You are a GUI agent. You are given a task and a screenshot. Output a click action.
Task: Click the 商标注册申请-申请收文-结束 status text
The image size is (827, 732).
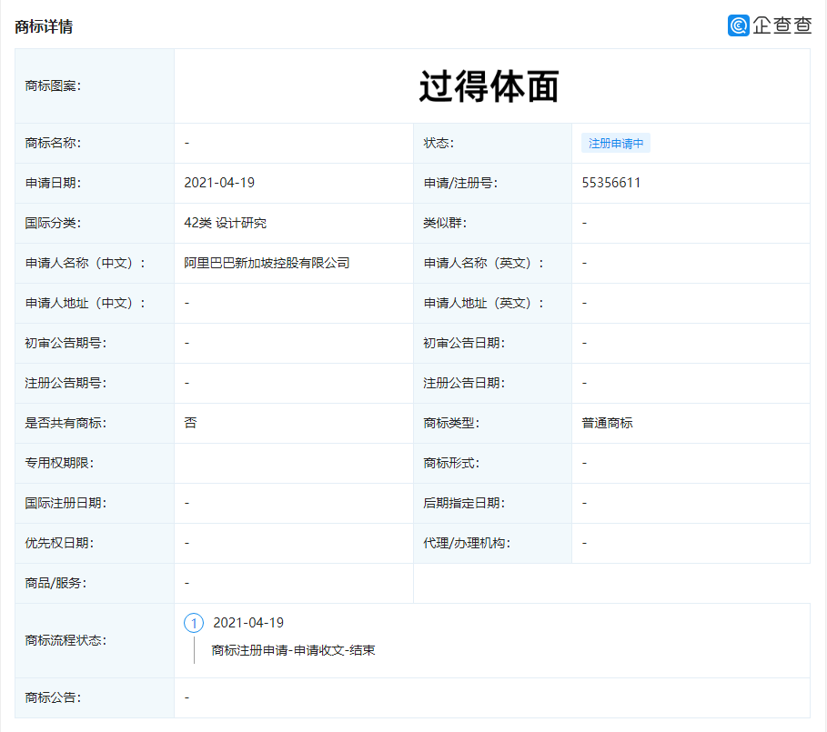pyautogui.click(x=293, y=650)
